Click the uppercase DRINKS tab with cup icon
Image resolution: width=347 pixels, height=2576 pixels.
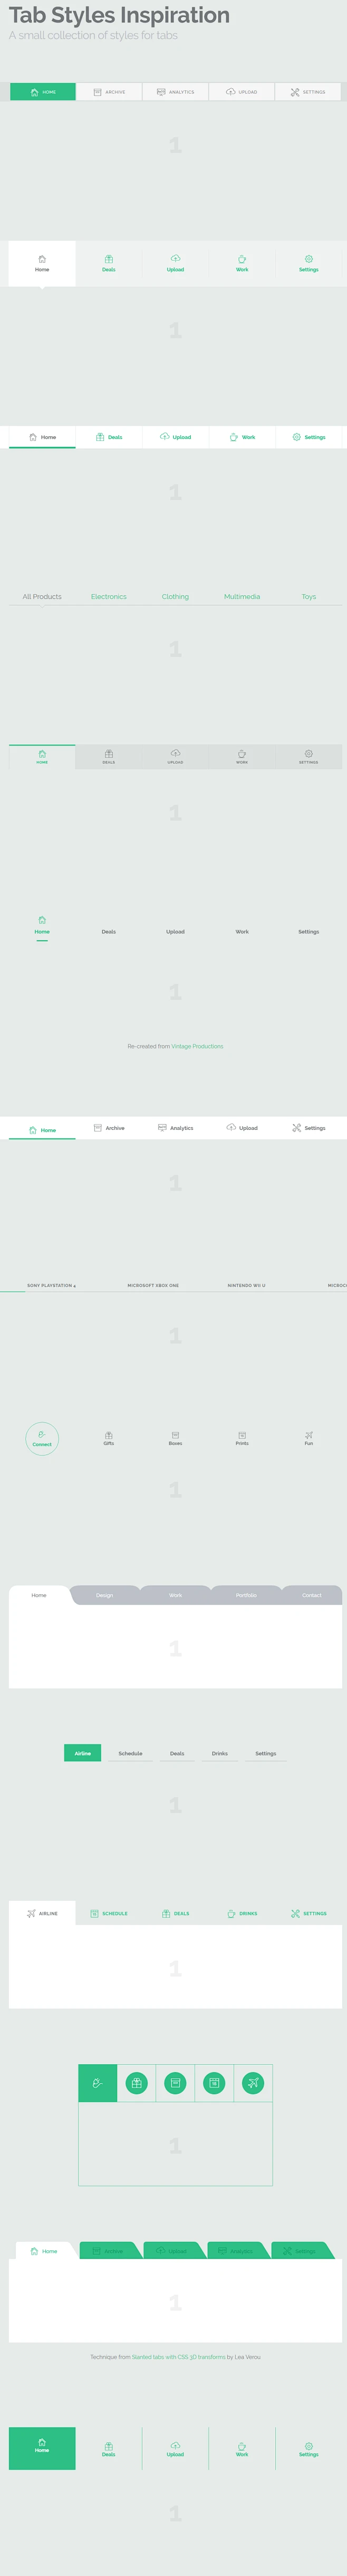tap(242, 1913)
